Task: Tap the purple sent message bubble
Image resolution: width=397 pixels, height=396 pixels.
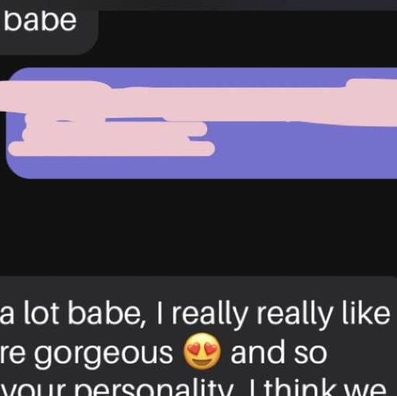Action: pyautogui.click(x=202, y=123)
